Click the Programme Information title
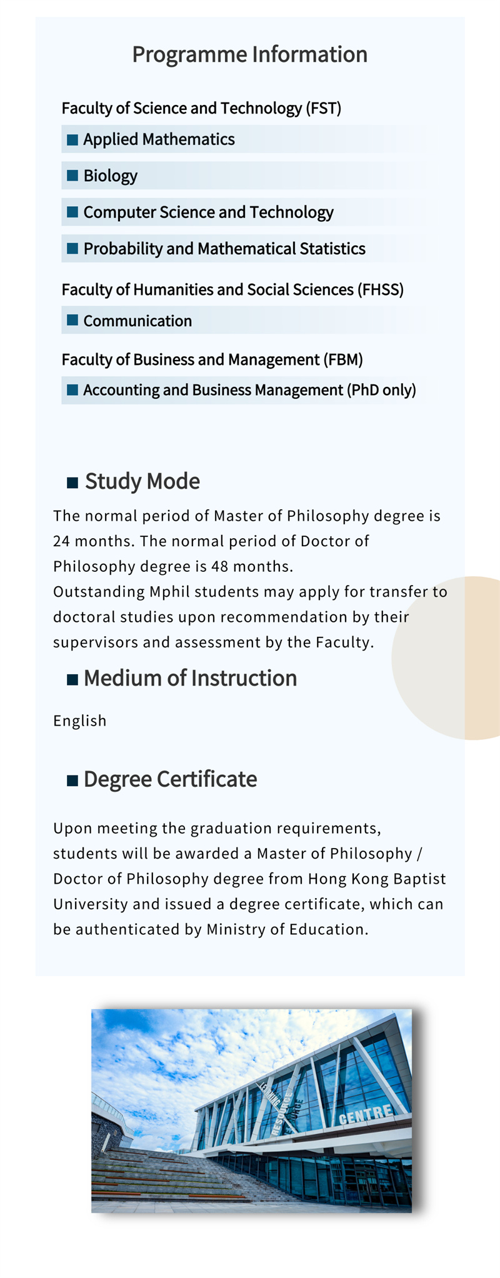The width and height of the screenshot is (500, 1278). point(249,54)
